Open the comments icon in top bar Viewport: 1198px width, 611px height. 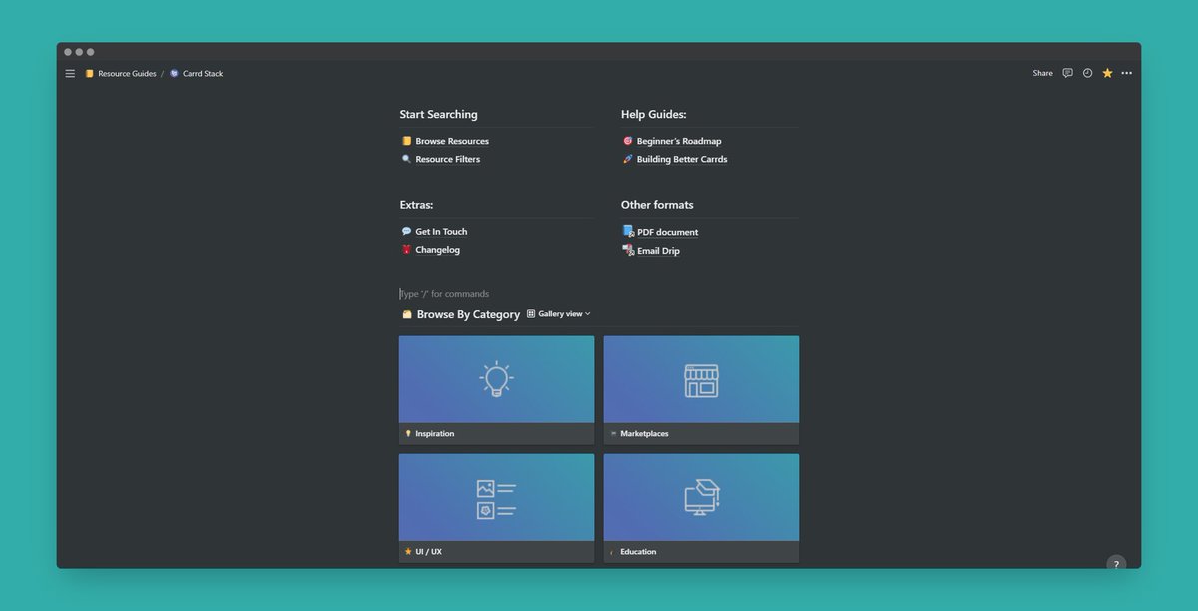pos(1067,73)
